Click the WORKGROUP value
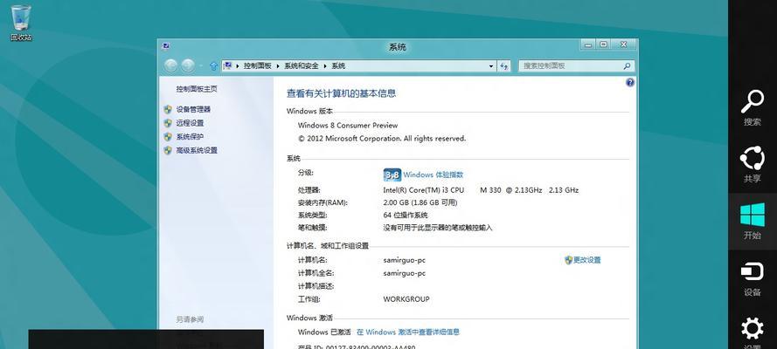Viewport: 777px width, 349px height. (406, 299)
